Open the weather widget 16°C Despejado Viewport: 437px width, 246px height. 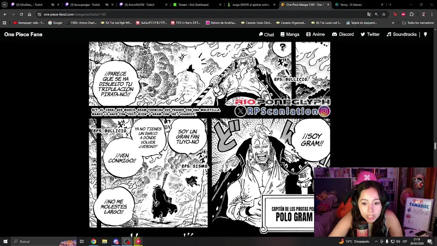point(354,242)
